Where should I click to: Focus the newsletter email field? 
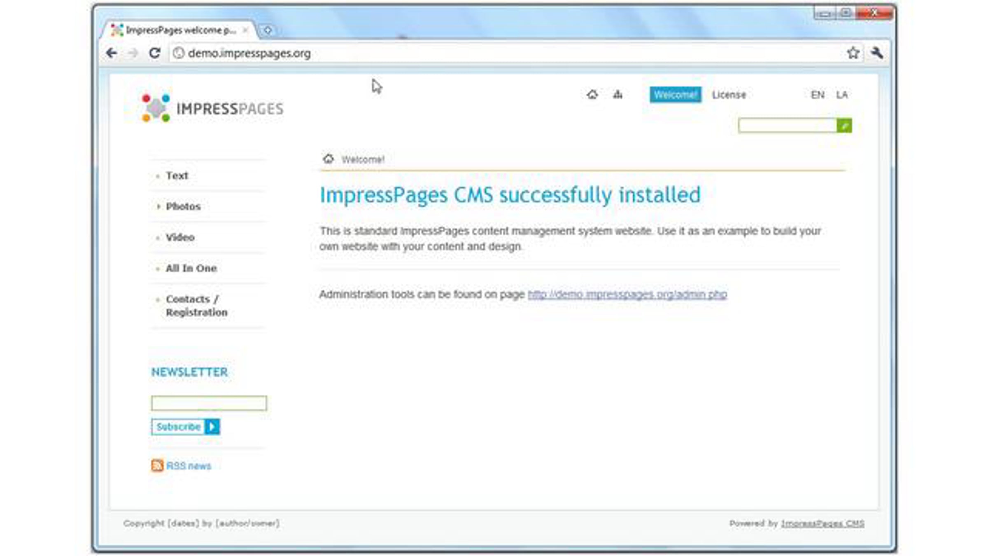click(x=209, y=403)
